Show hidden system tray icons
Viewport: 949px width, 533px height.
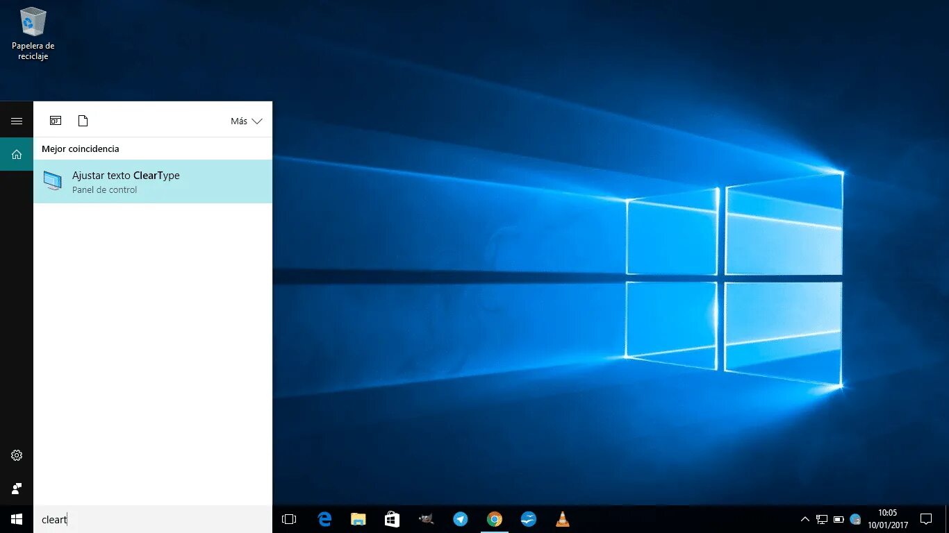coord(805,519)
